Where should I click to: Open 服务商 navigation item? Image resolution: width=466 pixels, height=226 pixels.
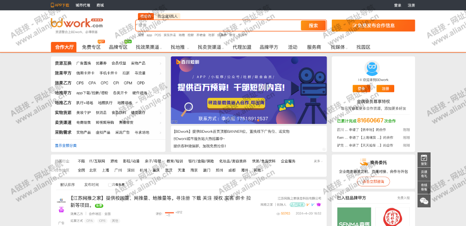314,47
